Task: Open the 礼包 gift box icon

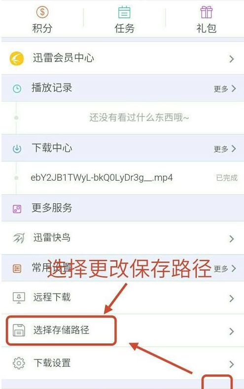Action: pos(207,12)
